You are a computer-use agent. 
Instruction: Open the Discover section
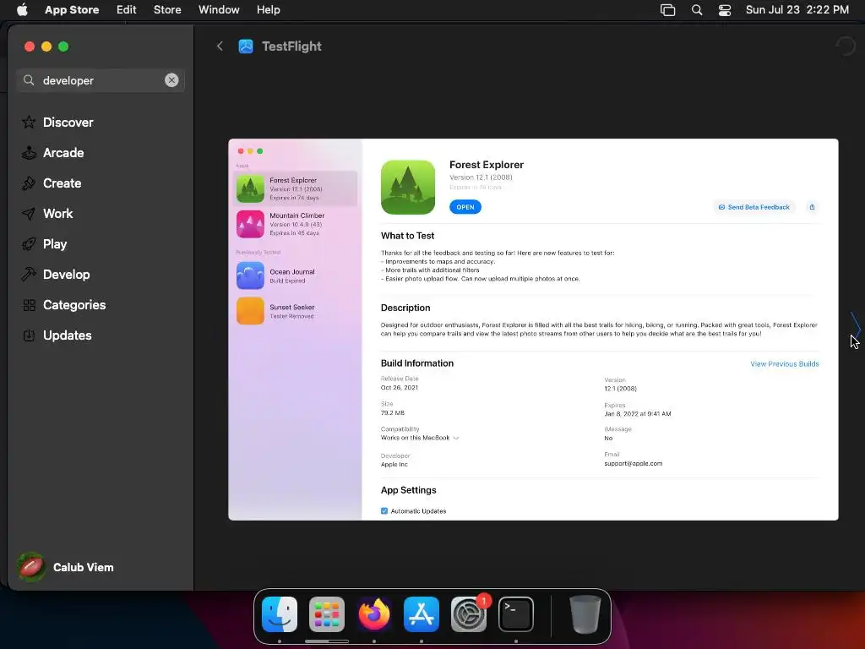[57, 122]
